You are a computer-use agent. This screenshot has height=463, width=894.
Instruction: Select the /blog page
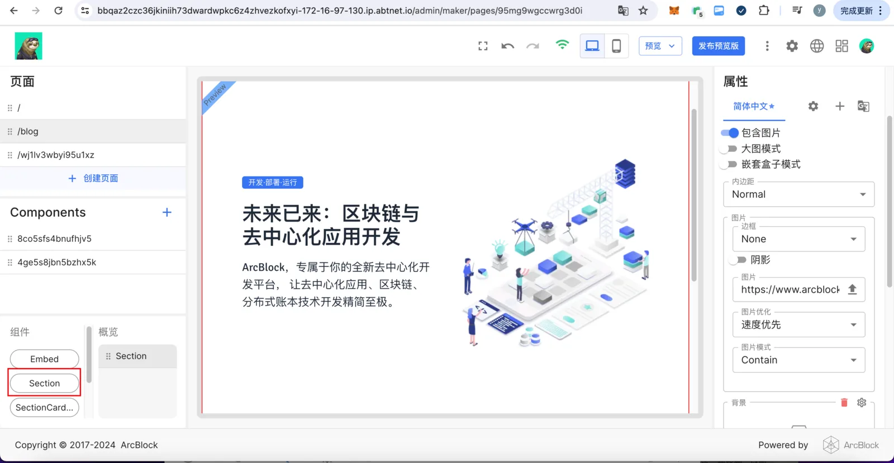pos(93,131)
